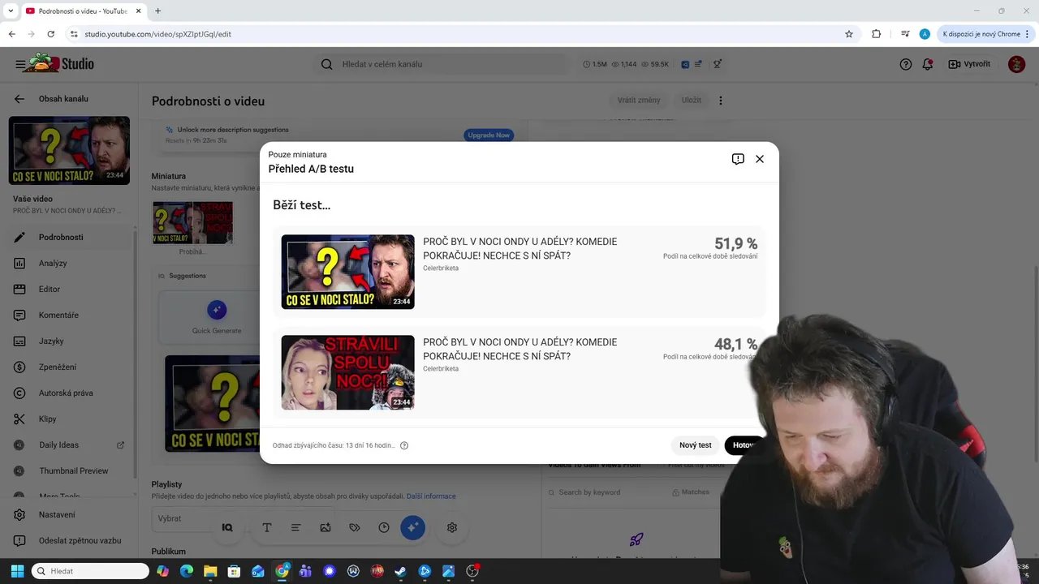
Task: Click the Quick Generate sparkle button
Action: (x=216, y=310)
